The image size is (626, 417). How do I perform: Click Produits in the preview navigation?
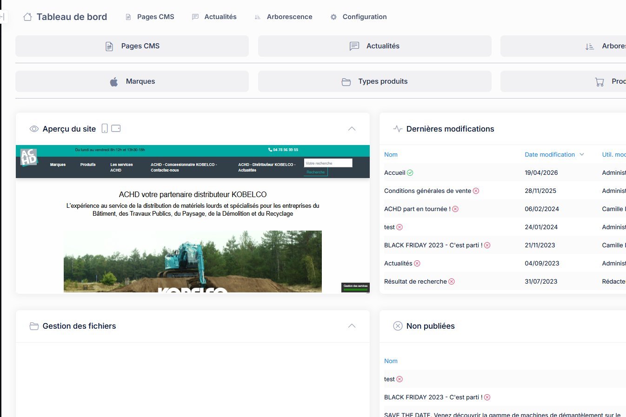[88, 165]
